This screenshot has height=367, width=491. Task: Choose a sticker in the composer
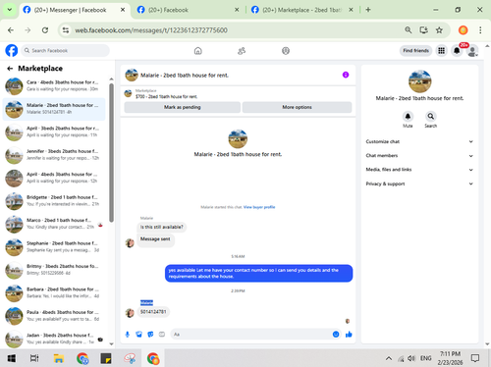[x=150, y=335]
